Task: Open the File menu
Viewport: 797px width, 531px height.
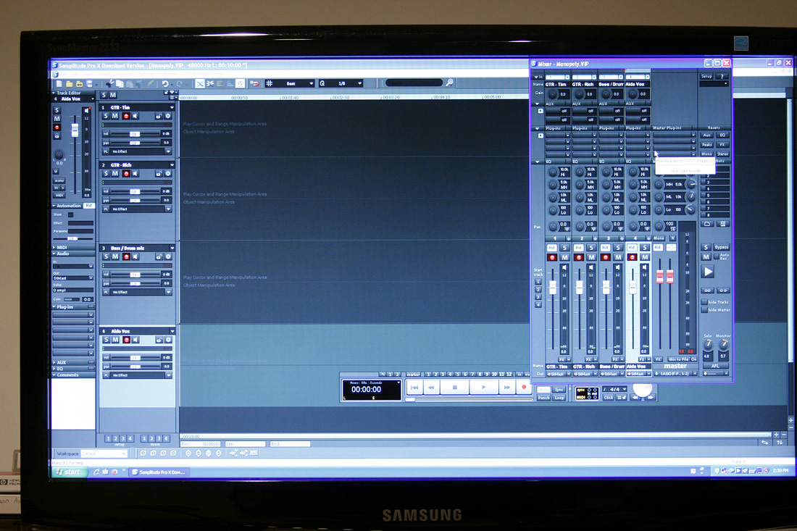Action: click(63, 74)
